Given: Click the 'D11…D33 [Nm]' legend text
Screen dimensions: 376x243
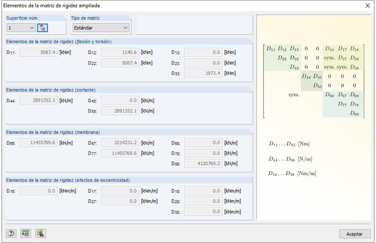Looking at the screenshot, I should tap(289, 144).
